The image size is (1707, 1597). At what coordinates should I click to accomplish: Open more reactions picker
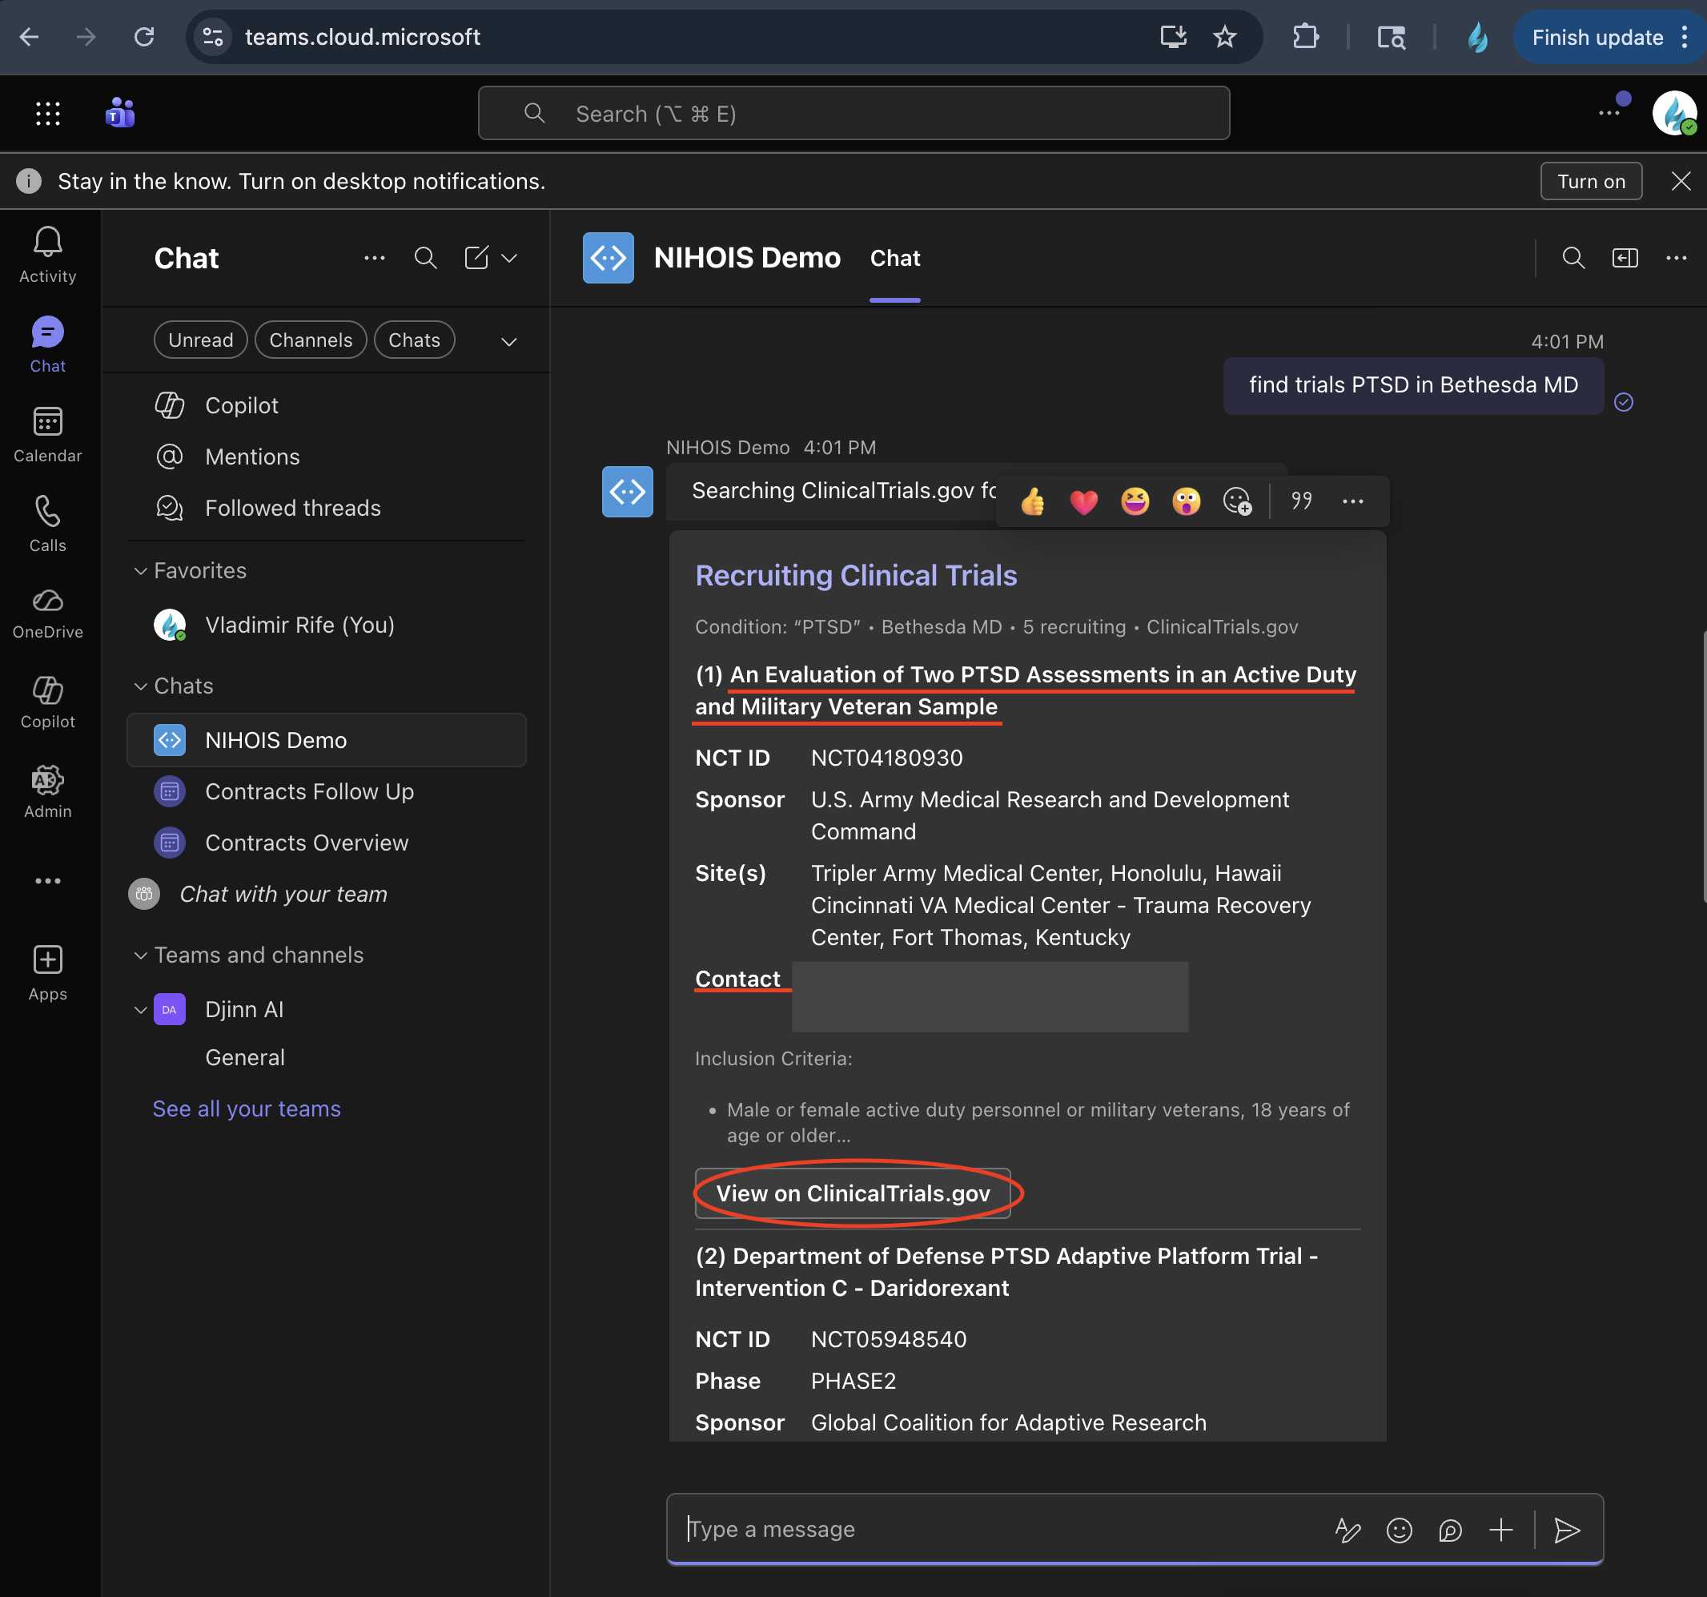pos(1237,501)
